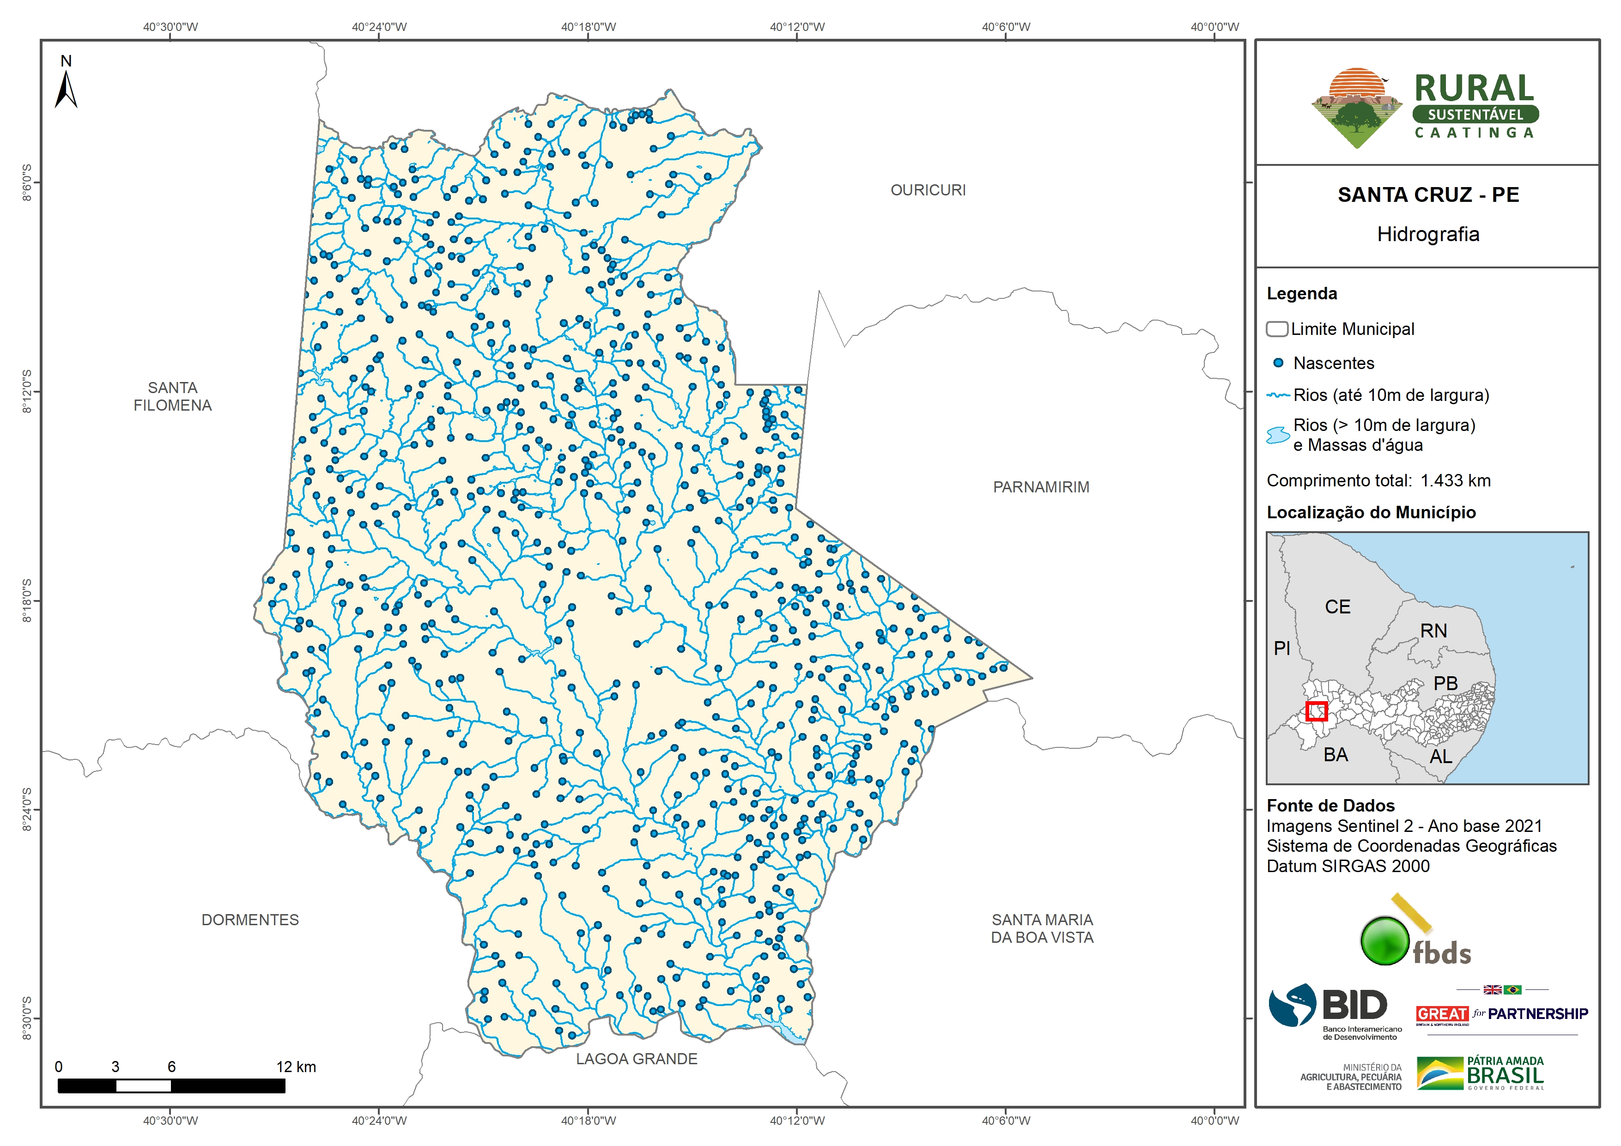Click the scale bar at bottom left
The image size is (1621, 1146).
pos(171,1086)
